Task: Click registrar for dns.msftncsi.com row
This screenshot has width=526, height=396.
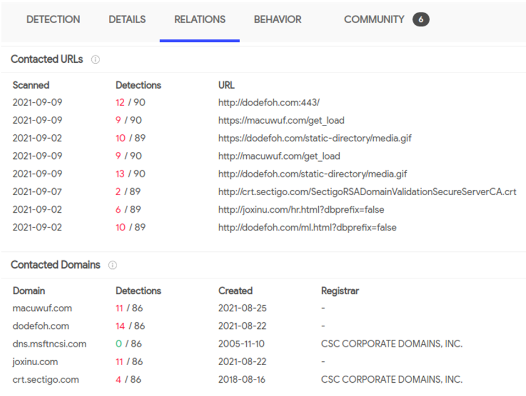Action: click(392, 344)
